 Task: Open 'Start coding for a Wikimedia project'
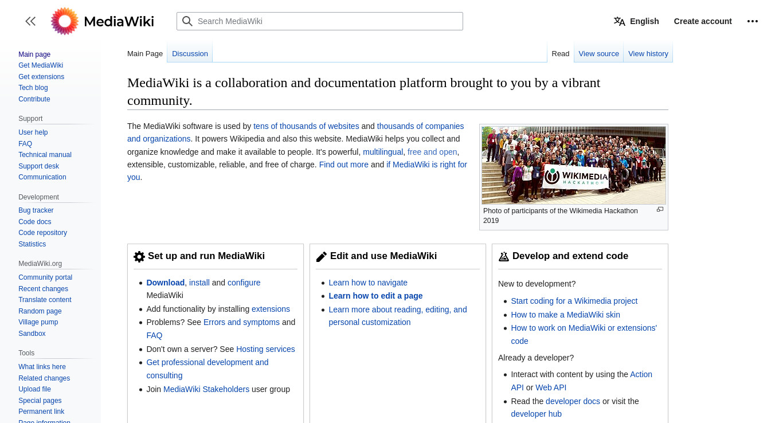pyautogui.click(x=574, y=301)
